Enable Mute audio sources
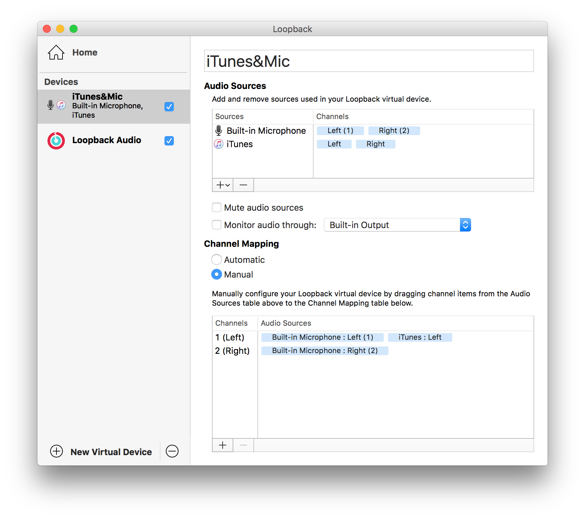585x519 pixels. coord(217,208)
